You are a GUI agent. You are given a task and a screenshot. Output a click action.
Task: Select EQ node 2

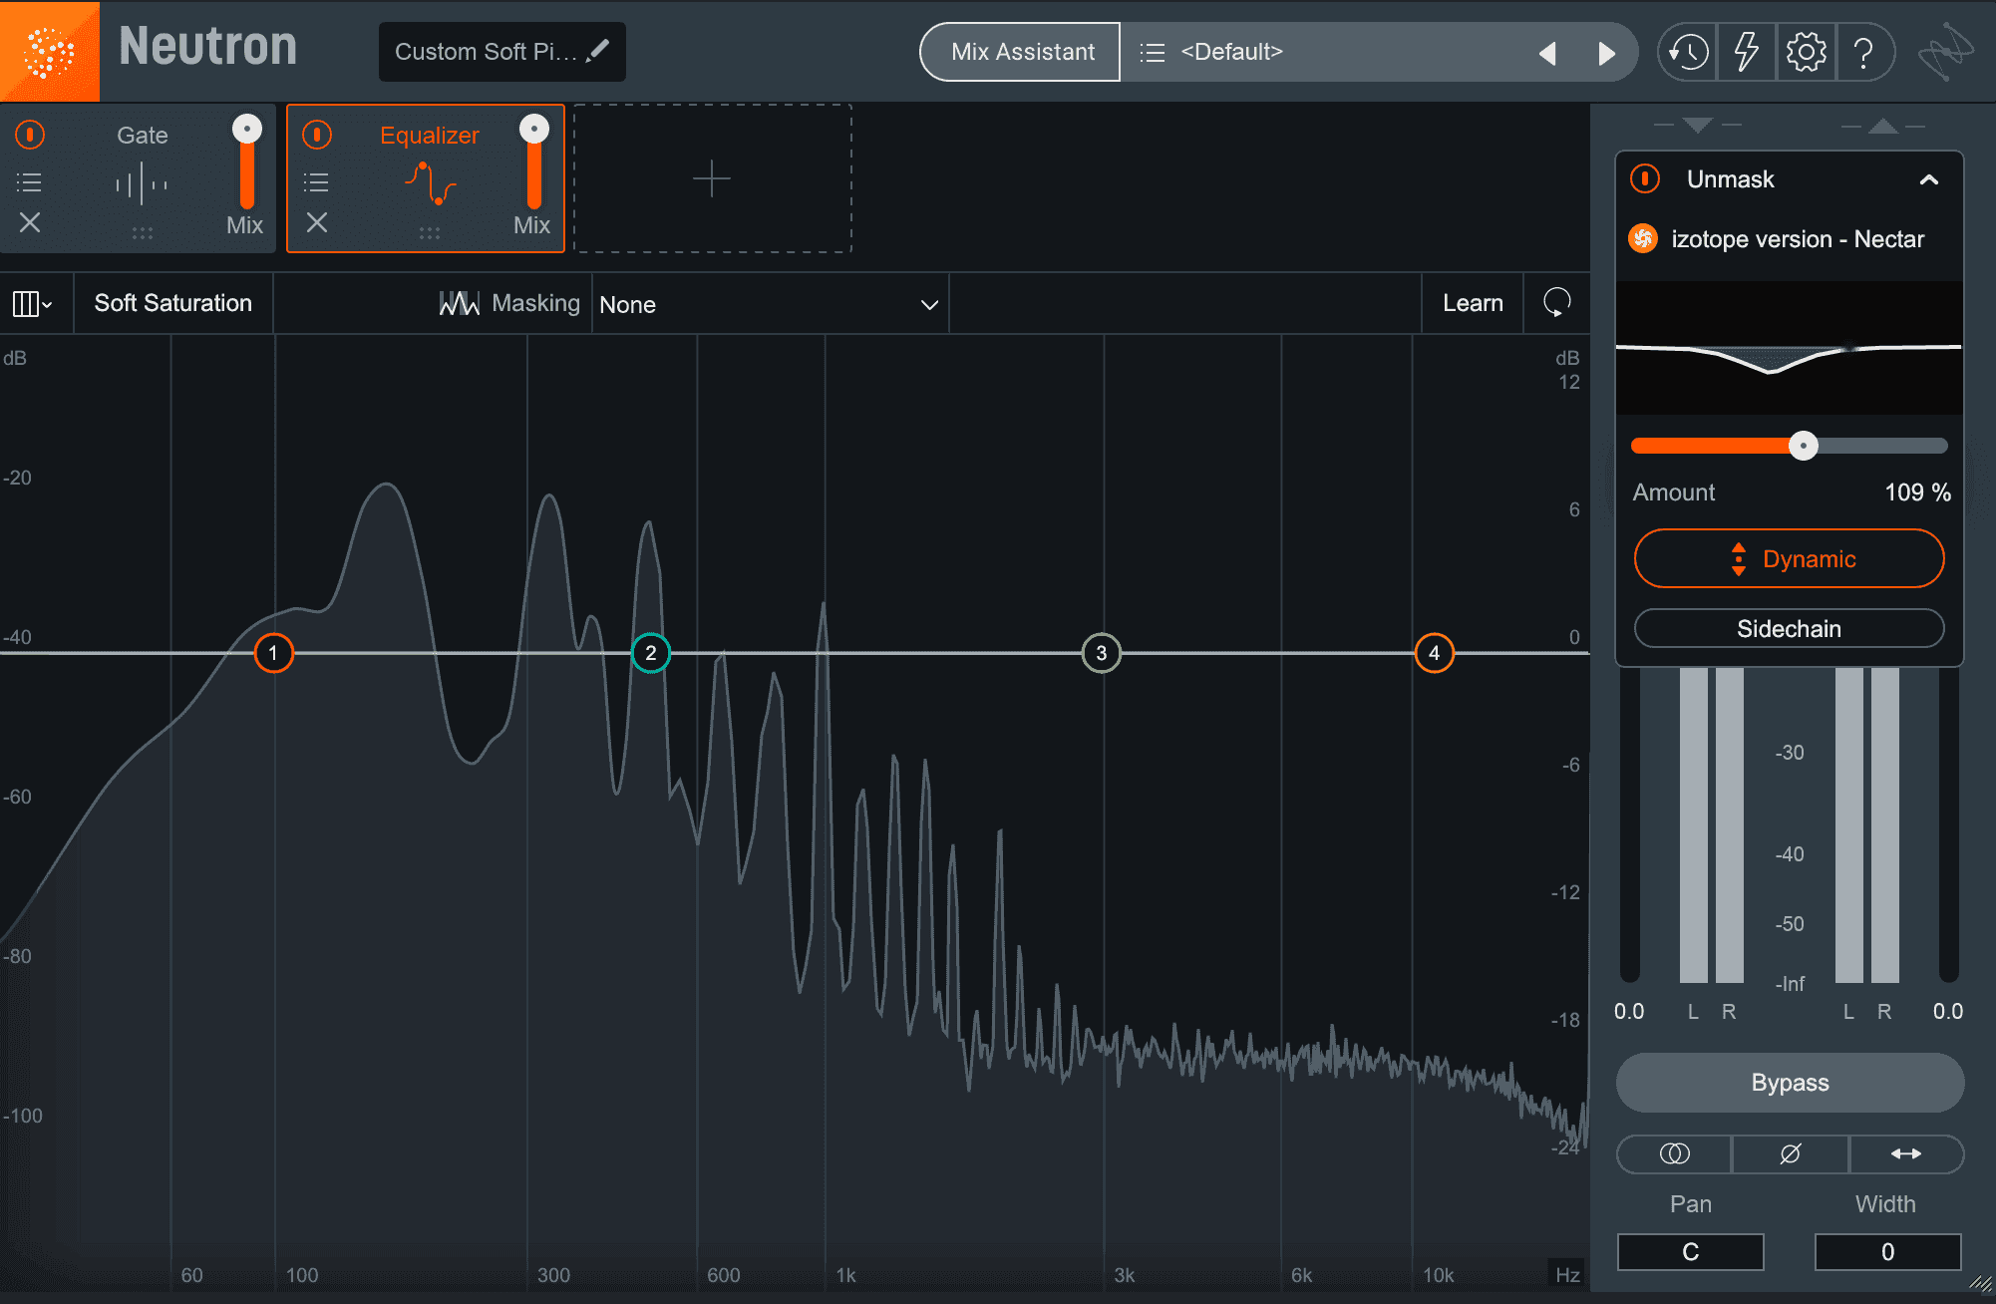[651, 653]
